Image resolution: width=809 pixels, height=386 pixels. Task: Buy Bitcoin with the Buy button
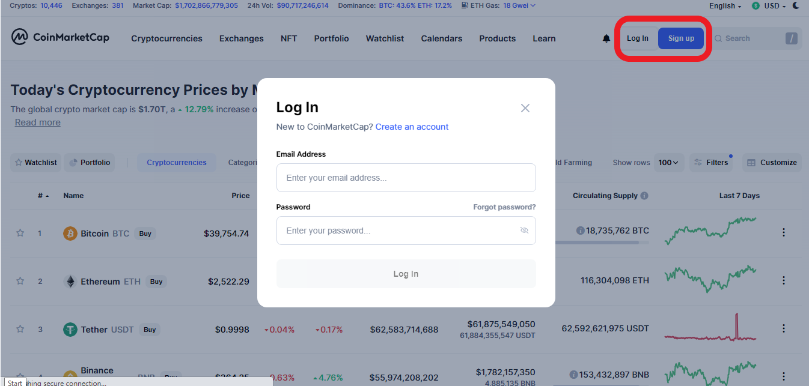145,234
